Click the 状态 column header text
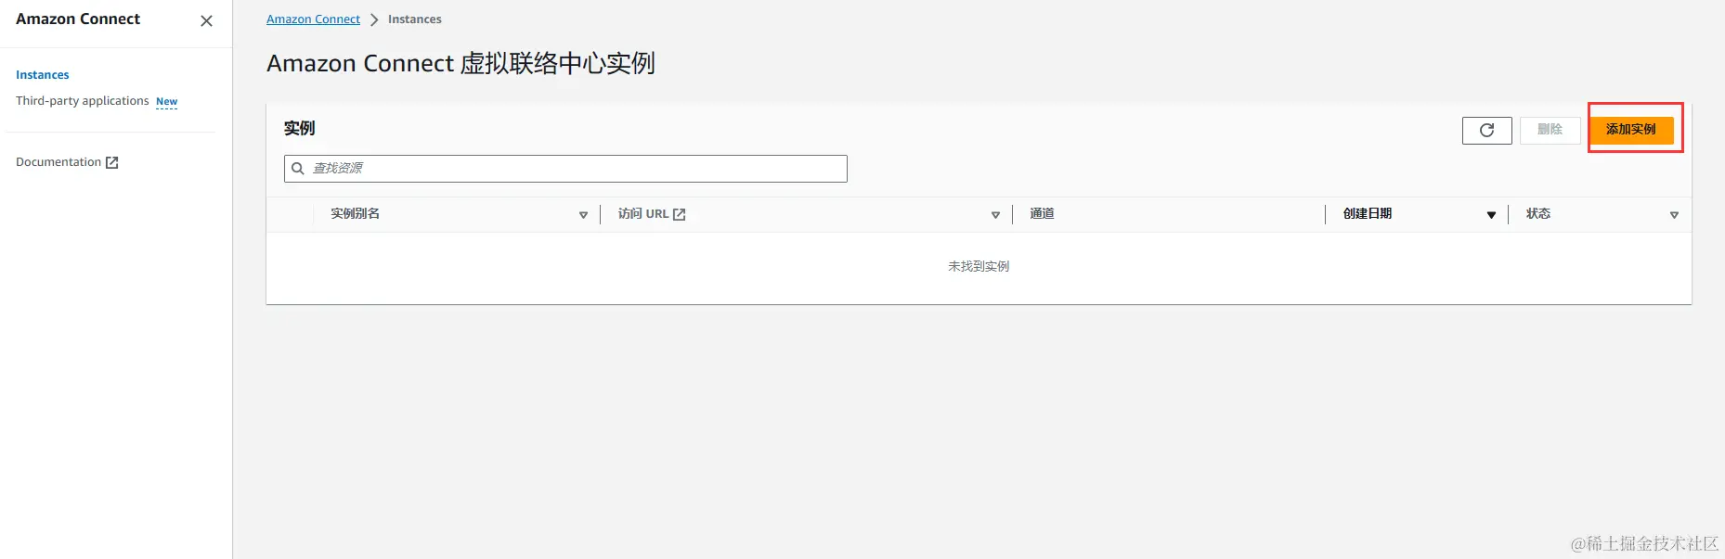 click(1537, 214)
